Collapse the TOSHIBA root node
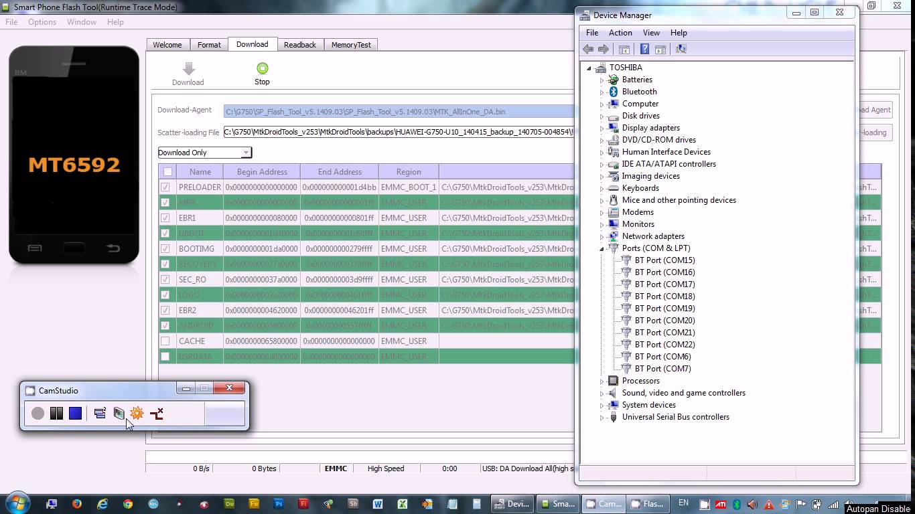Screen dimensions: 915x514 [589, 68]
